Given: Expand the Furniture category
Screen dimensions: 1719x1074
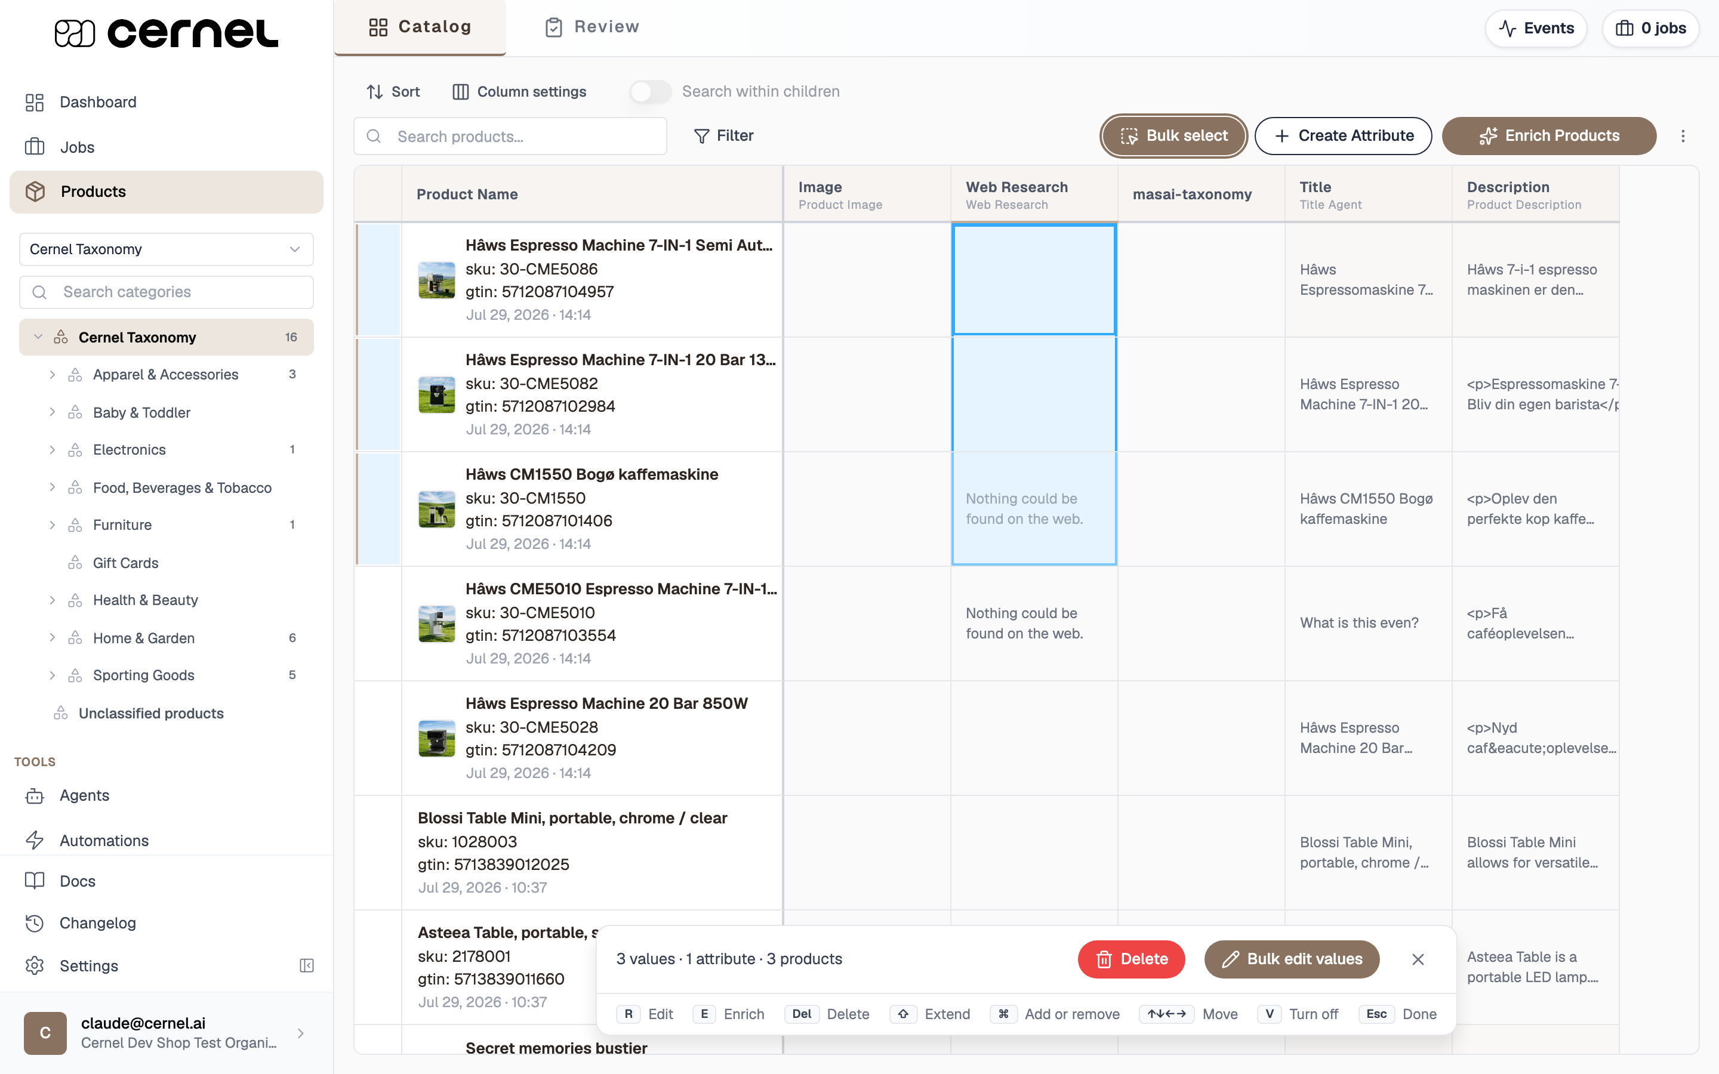Looking at the screenshot, I should (x=52, y=525).
